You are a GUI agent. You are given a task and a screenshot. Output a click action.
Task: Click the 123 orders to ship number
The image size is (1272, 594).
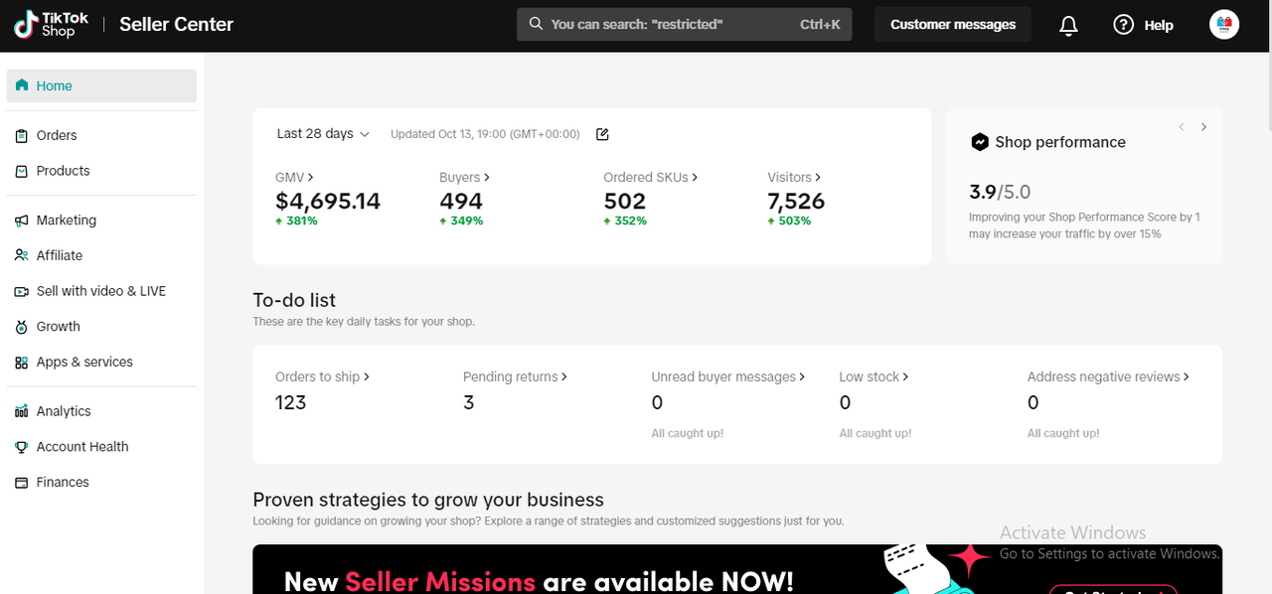[x=291, y=402]
